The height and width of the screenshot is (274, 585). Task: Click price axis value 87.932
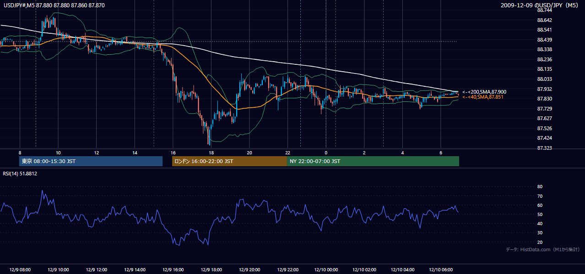click(x=545, y=89)
